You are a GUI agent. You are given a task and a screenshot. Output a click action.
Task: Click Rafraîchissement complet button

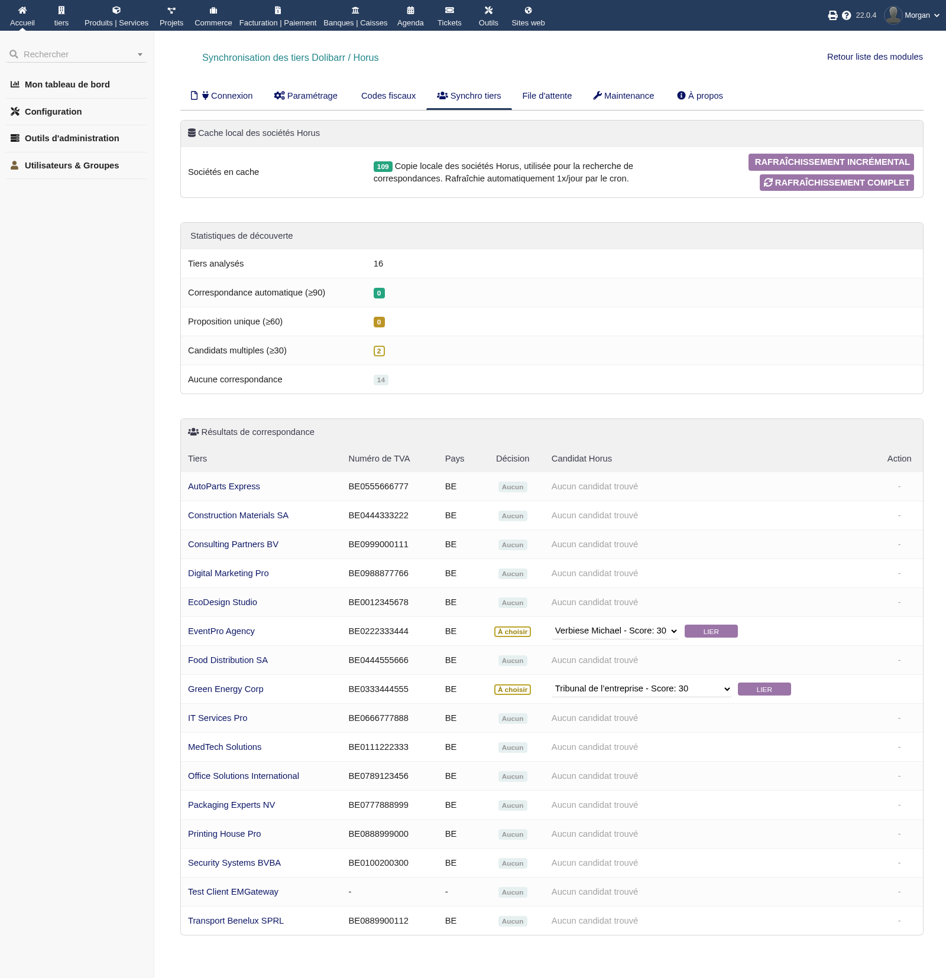click(x=837, y=183)
